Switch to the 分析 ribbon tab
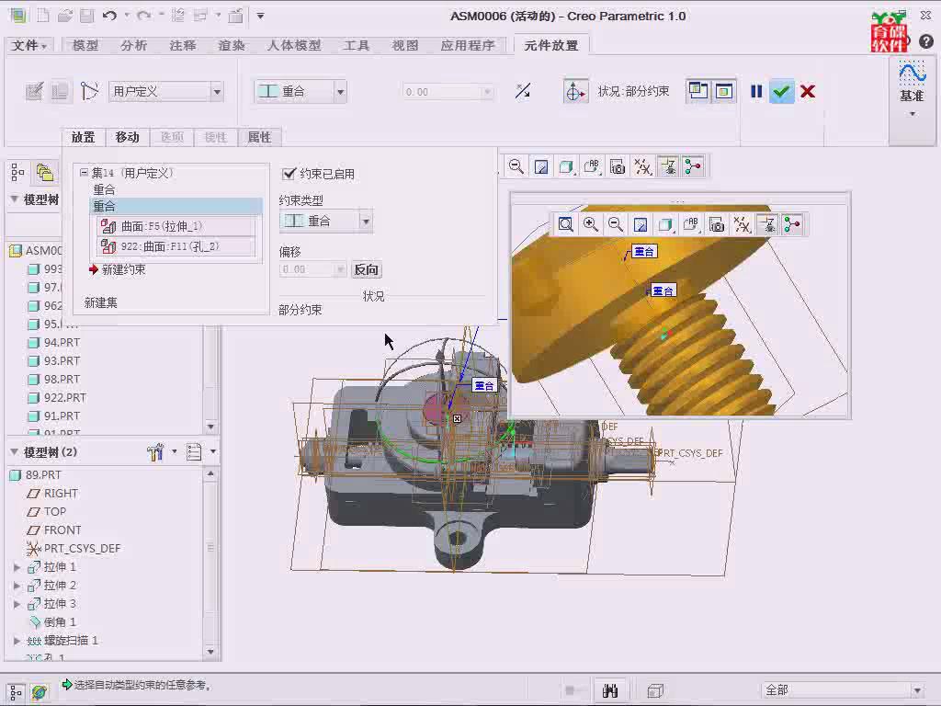The width and height of the screenshot is (941, 706). click(133, 45)
